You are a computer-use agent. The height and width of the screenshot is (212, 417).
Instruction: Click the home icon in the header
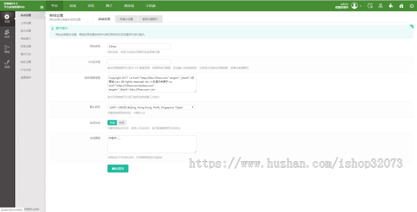click(x=401, y=6)
